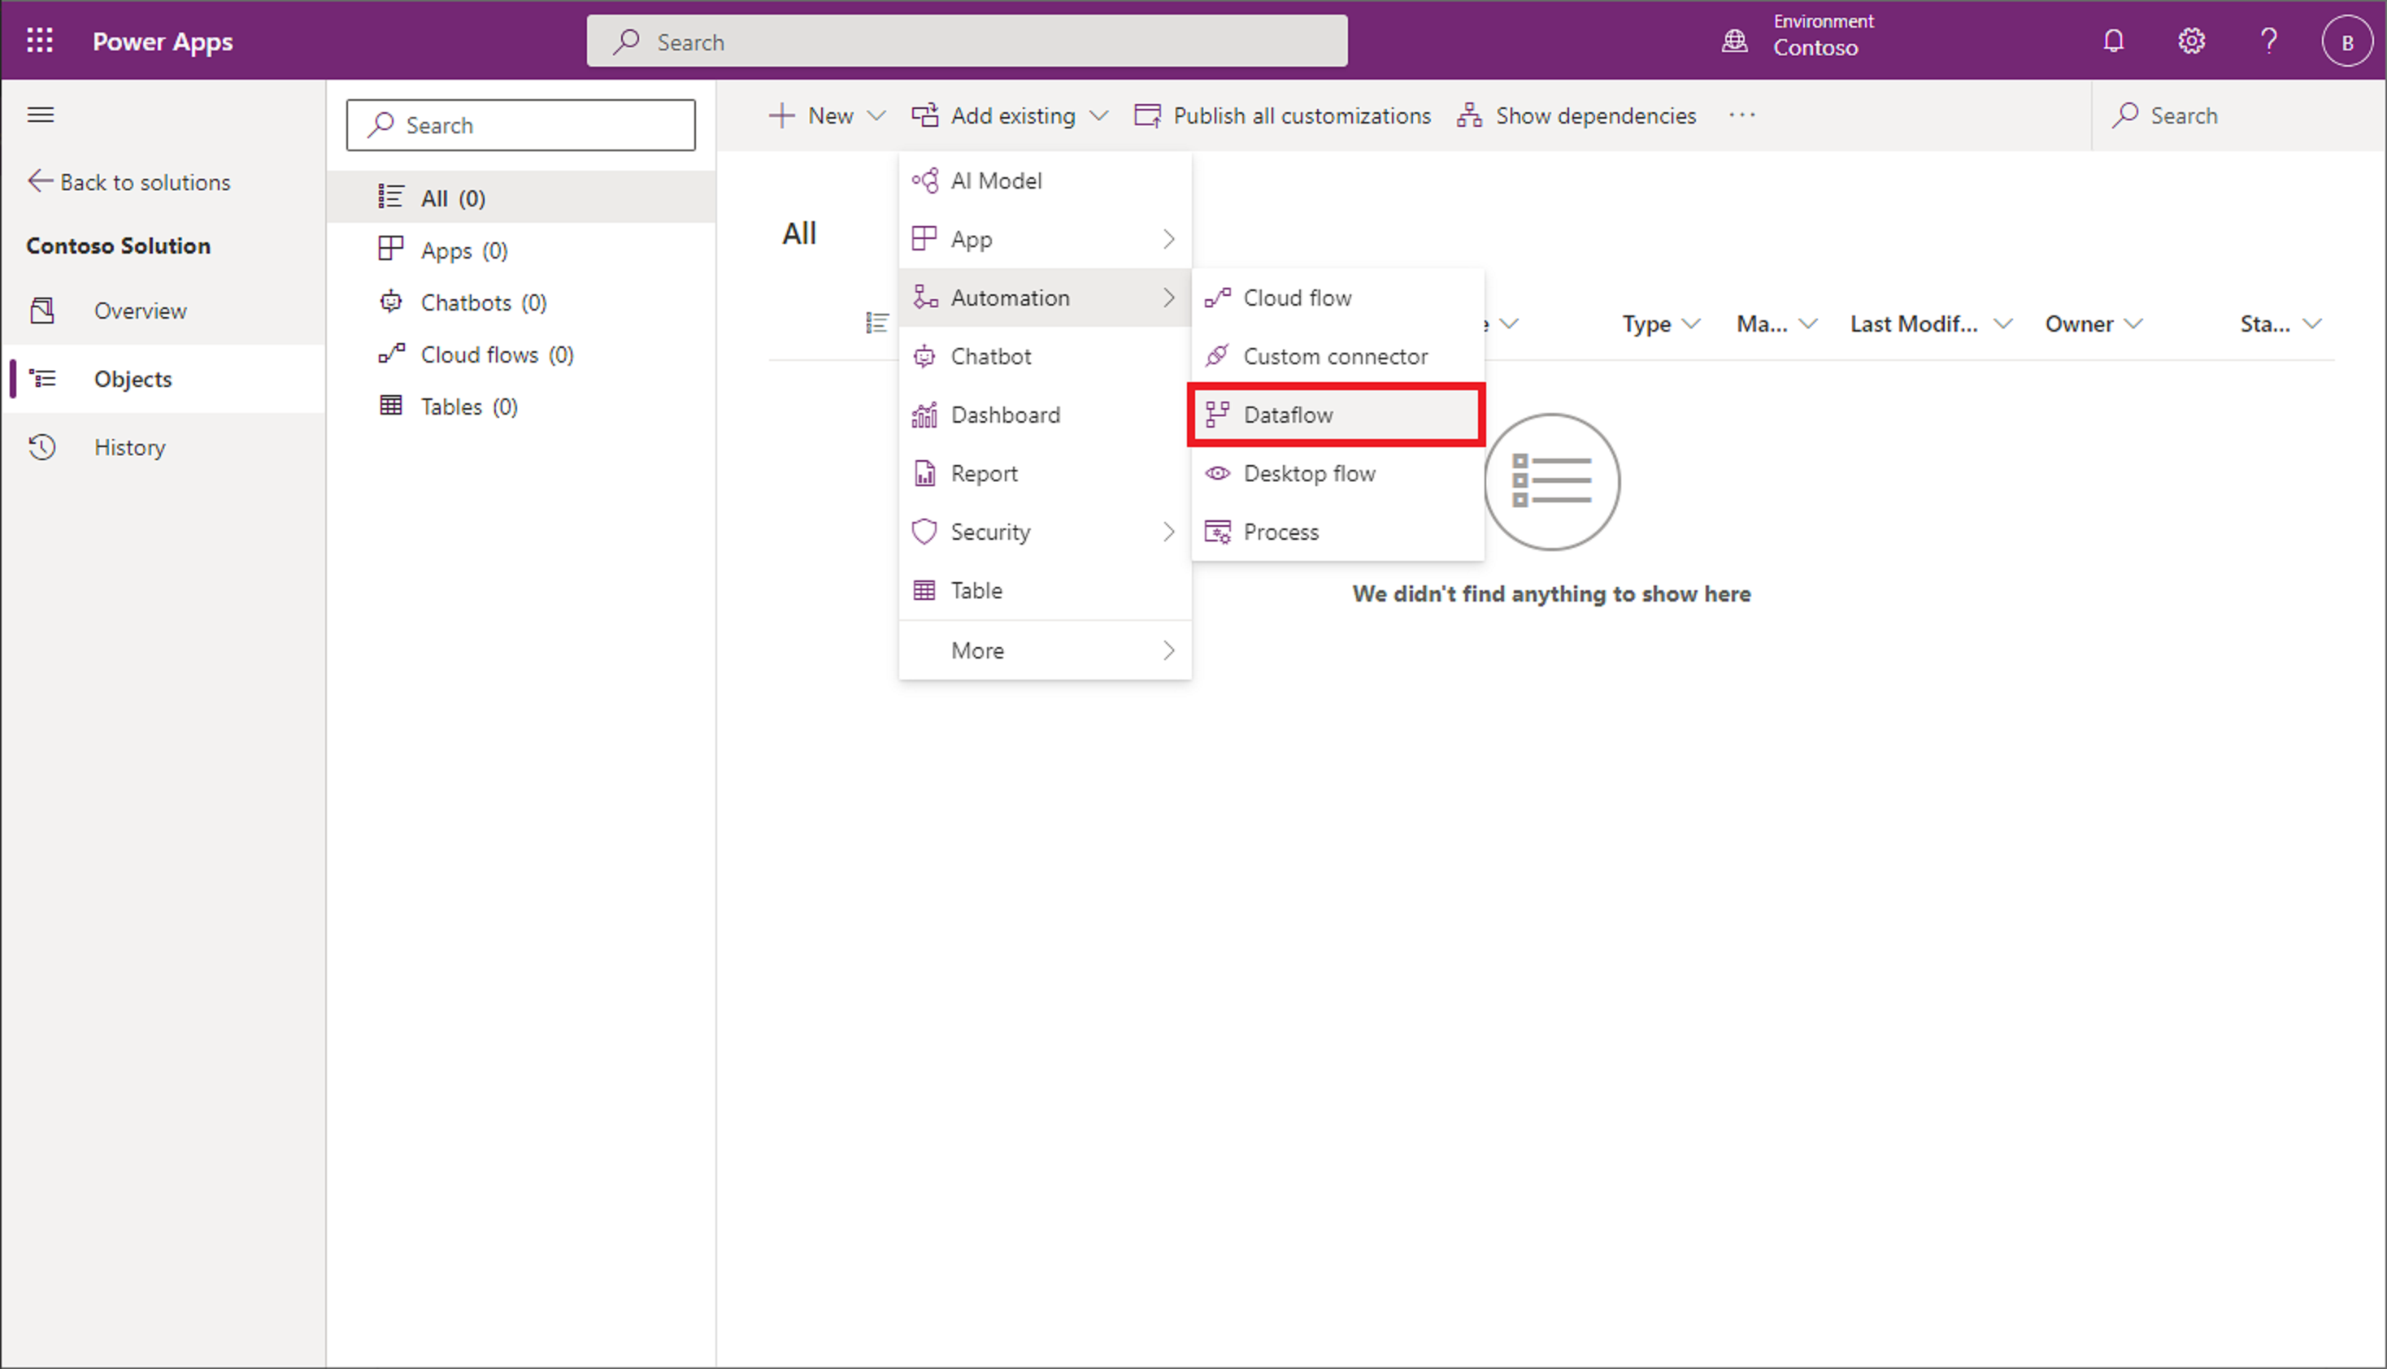Click the more commands ellipsis icon

1742,115
